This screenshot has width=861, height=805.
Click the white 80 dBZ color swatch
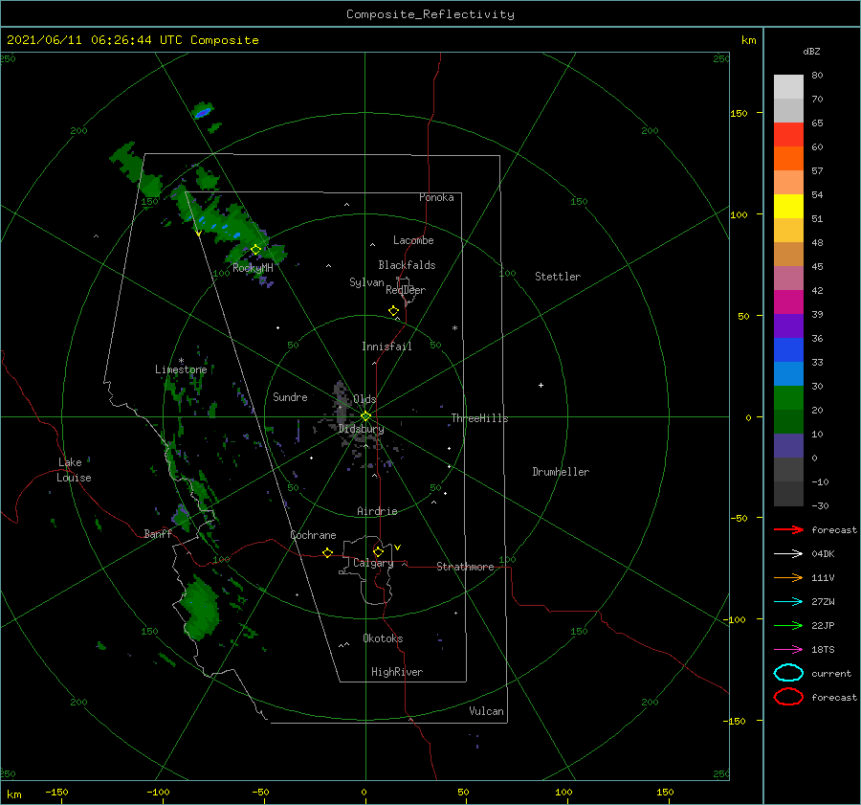click(788, 86)
